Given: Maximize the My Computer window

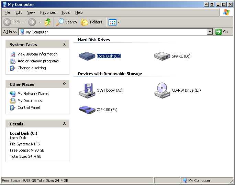Looking at the screenshot, I should (224, 4).
